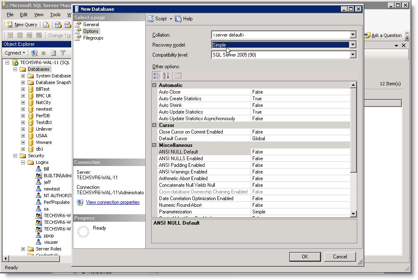Open the Recovery model dropdown

[353, 45]
